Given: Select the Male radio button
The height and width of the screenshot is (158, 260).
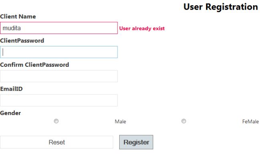Looking at the screenshot, I should click(x=56, y=121).
